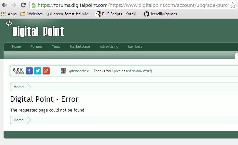Open the Forums navigation tab
The image size is (238, 145).
[36, 46]
